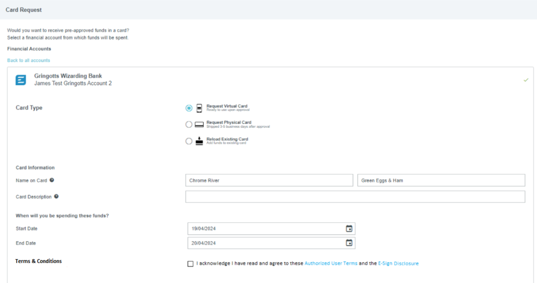Click the Name on Card help icon
The height and width of the screenshot is (283, 537).
tap(52, 180)
